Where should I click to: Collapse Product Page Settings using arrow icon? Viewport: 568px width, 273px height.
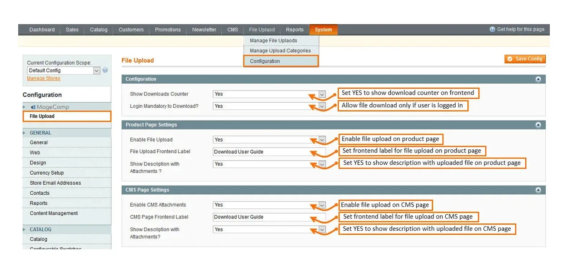538,125
